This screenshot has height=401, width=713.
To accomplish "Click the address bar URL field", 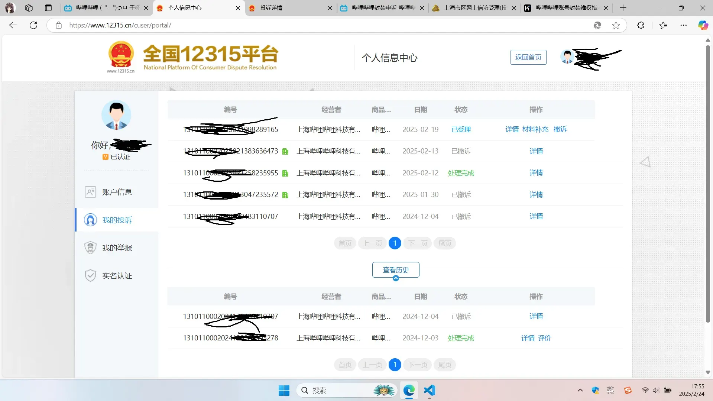I will coord(327,25).
